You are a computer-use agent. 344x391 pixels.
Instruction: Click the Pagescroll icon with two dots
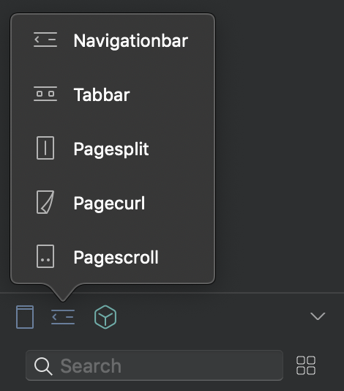pos(45,256)
